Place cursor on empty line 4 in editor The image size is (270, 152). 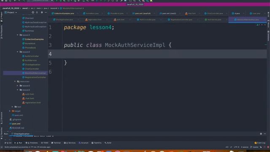tap(157, 54)
